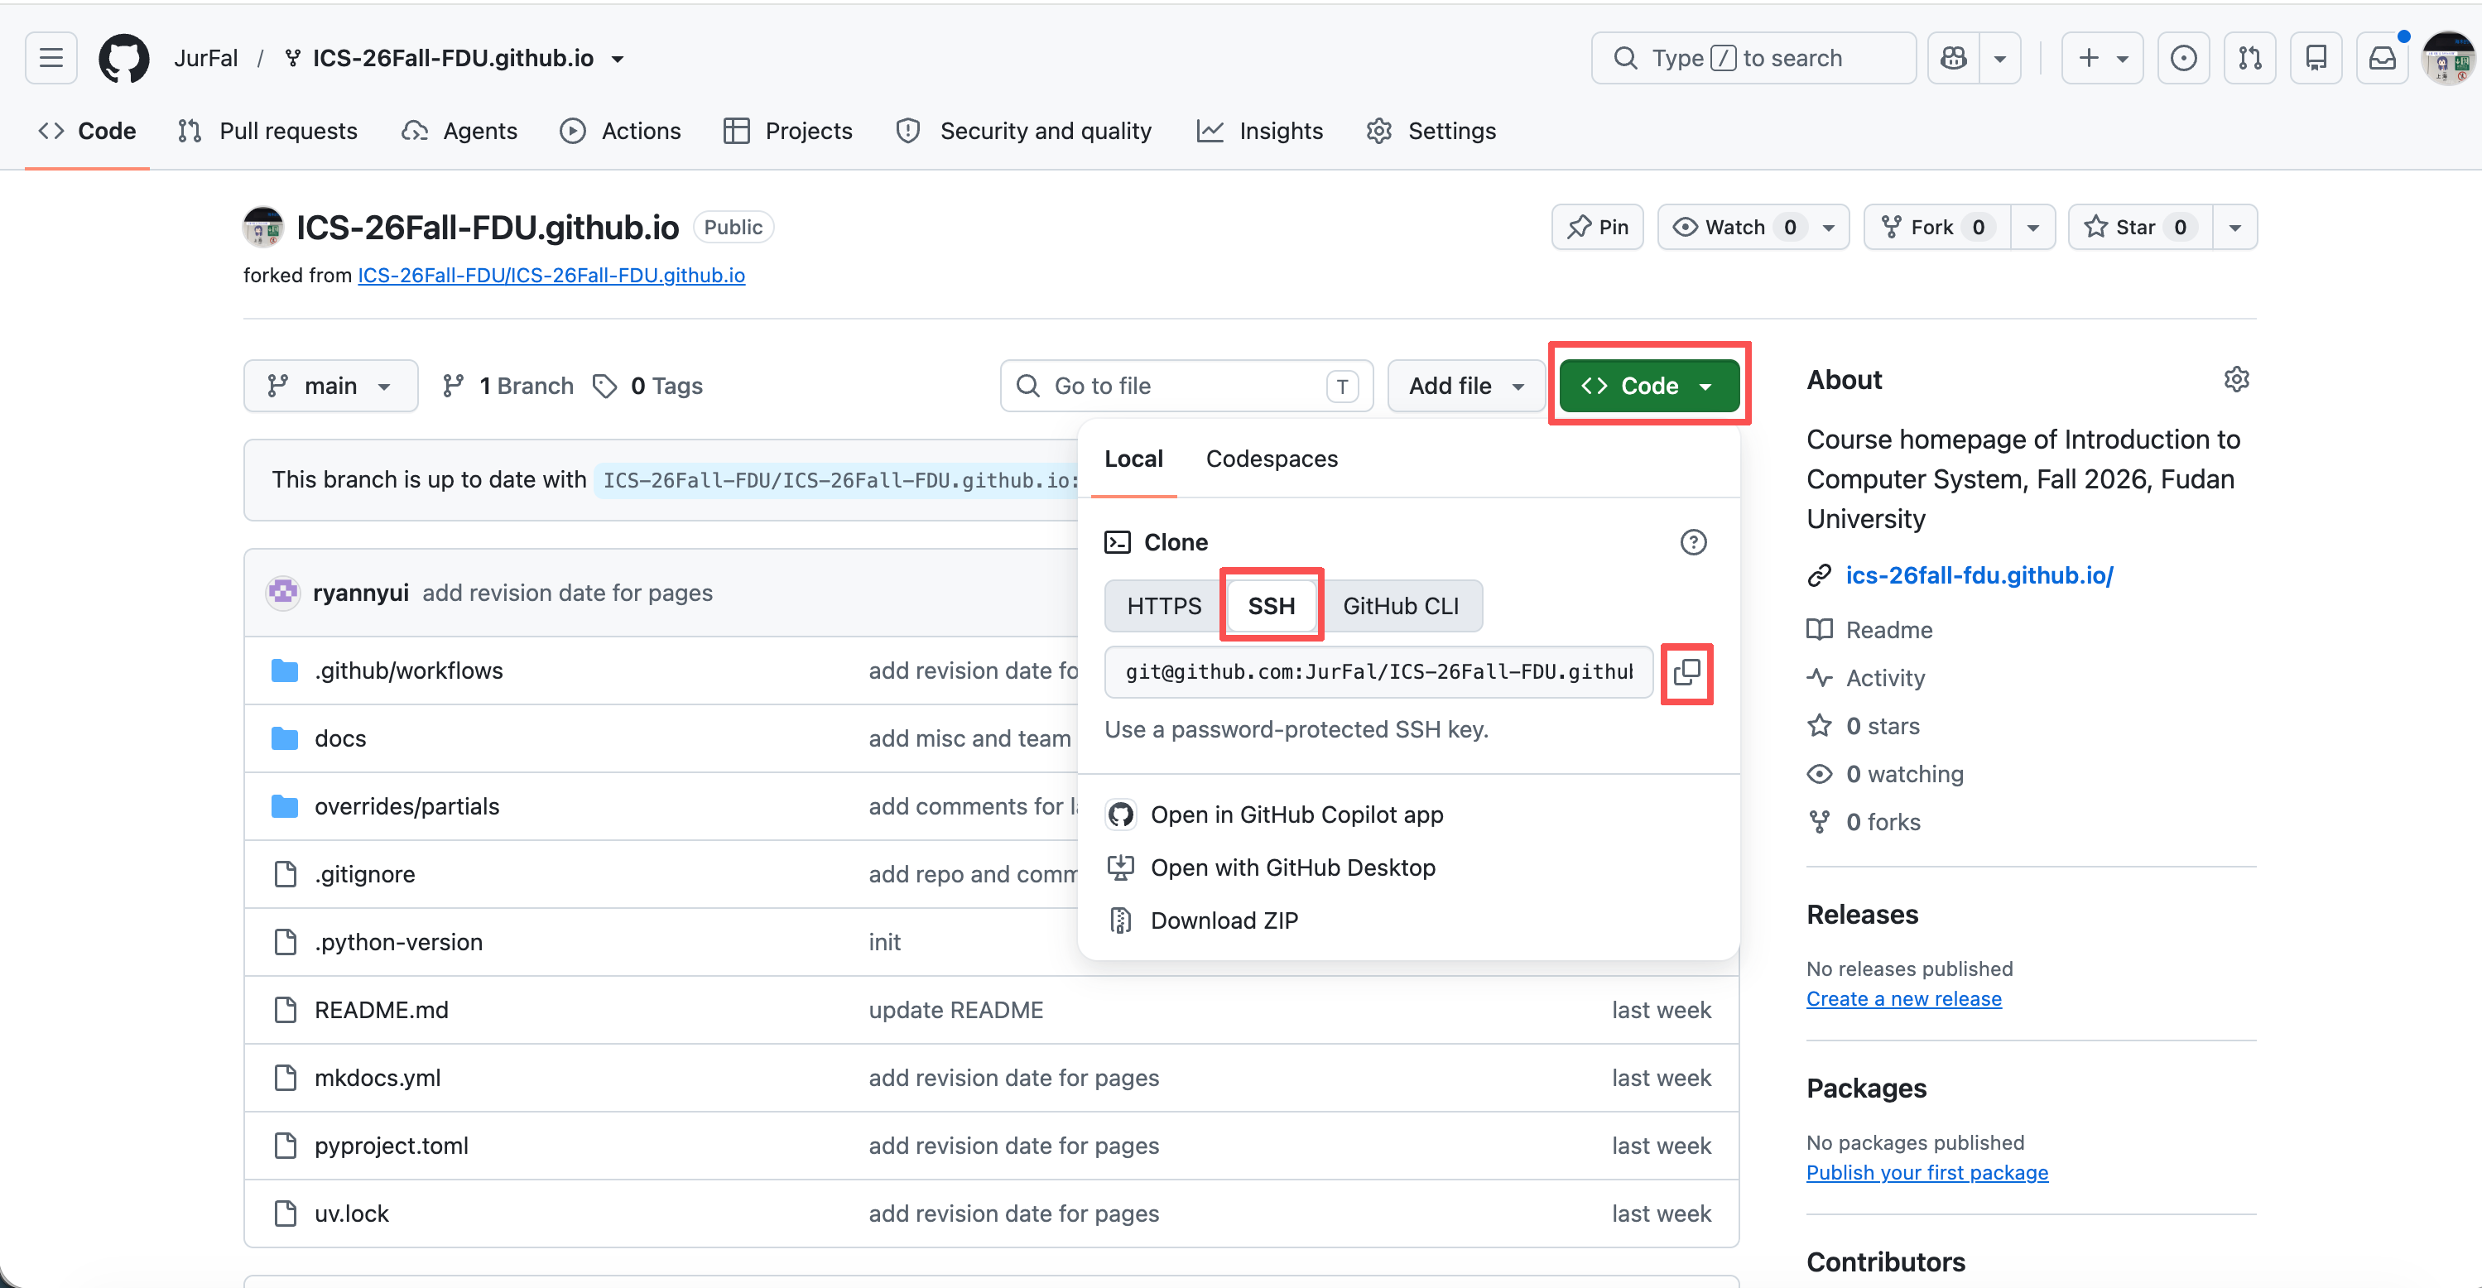Image resolution: width=2482 pixels, height=1288 pixels.
Task: Expand the create new plus dropdown
Action: click(x=2102, y=58)
